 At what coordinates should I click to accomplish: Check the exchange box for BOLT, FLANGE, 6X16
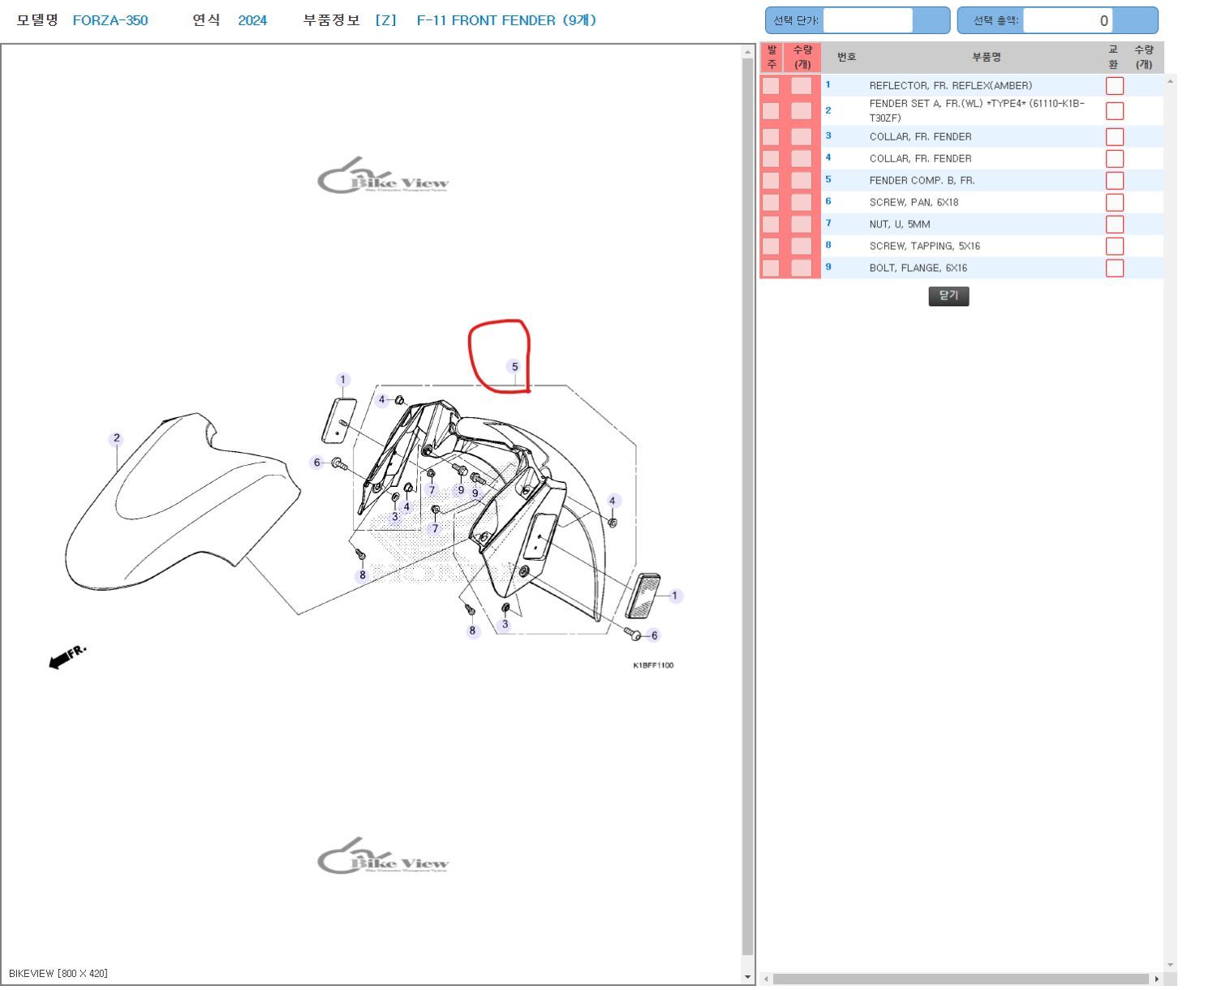[x=1115, y=268]
